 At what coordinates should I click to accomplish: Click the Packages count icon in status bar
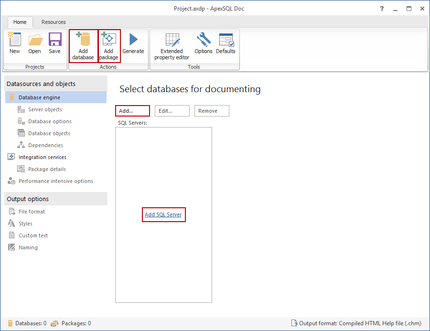(54, 323)
